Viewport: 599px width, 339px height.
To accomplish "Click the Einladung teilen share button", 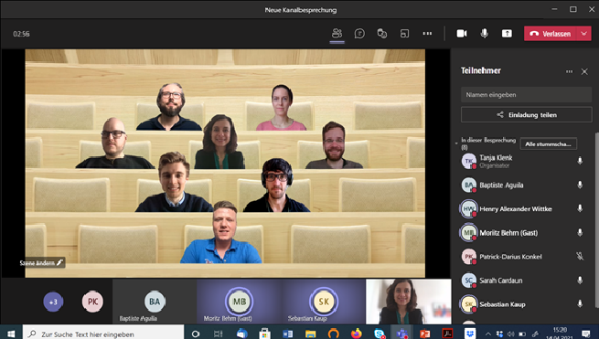I will point(527,115).
